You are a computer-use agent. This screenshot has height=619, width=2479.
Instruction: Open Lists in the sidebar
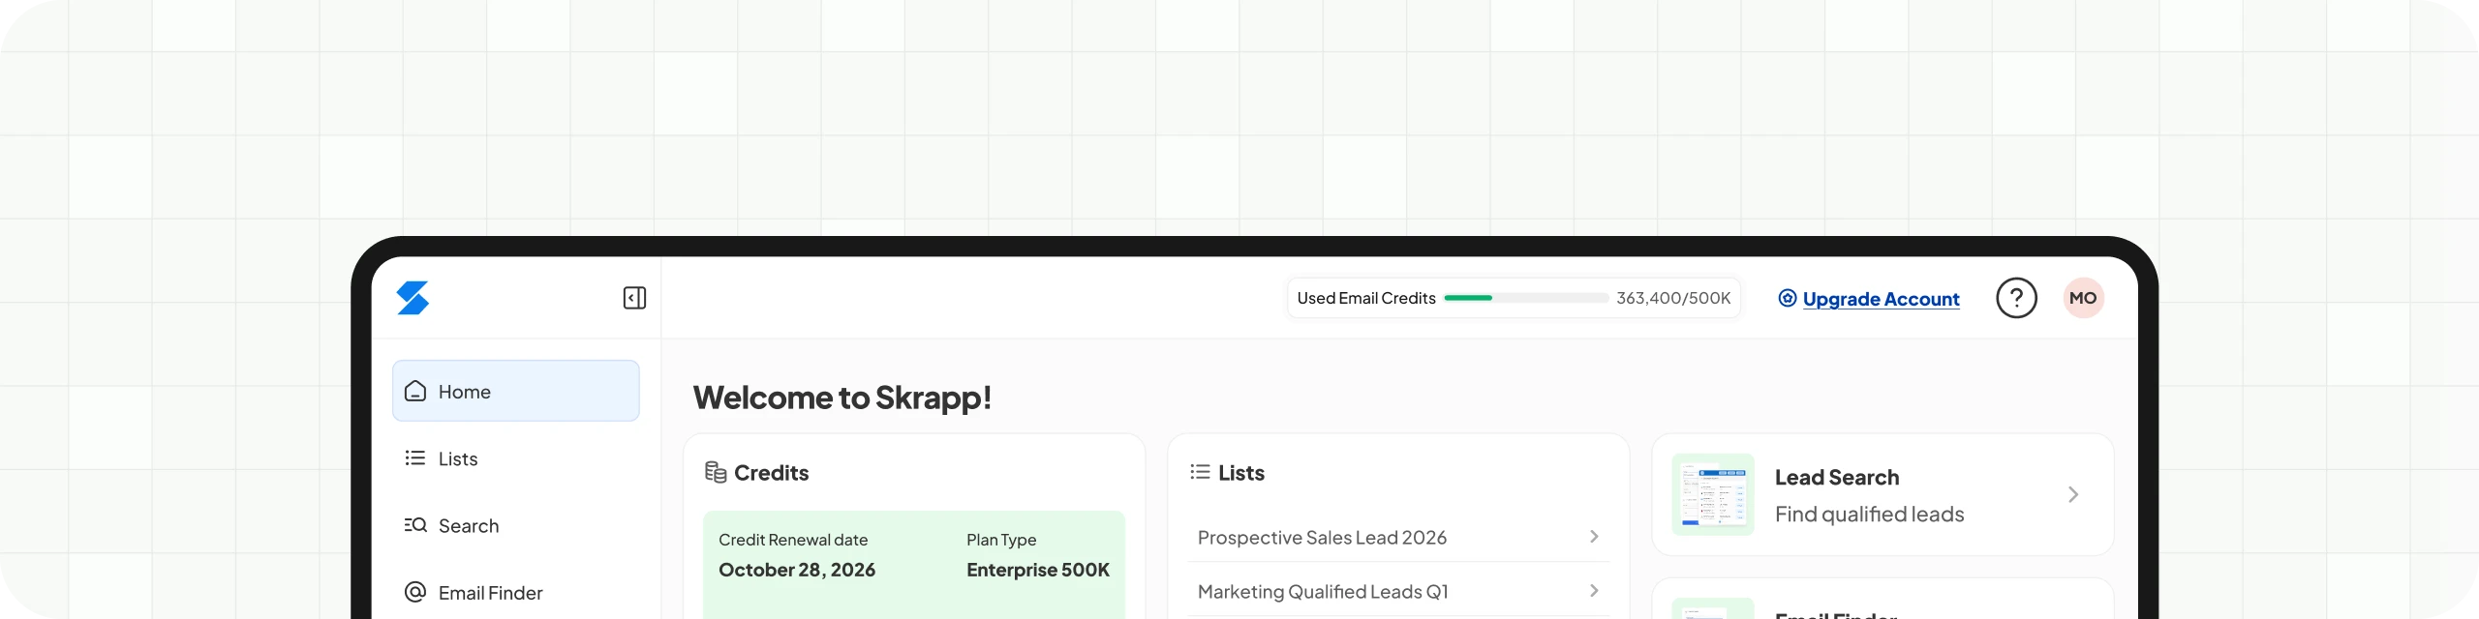tap(515, 458)
